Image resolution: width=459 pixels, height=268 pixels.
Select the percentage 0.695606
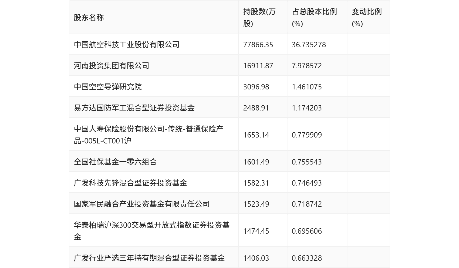coord(307,231)
